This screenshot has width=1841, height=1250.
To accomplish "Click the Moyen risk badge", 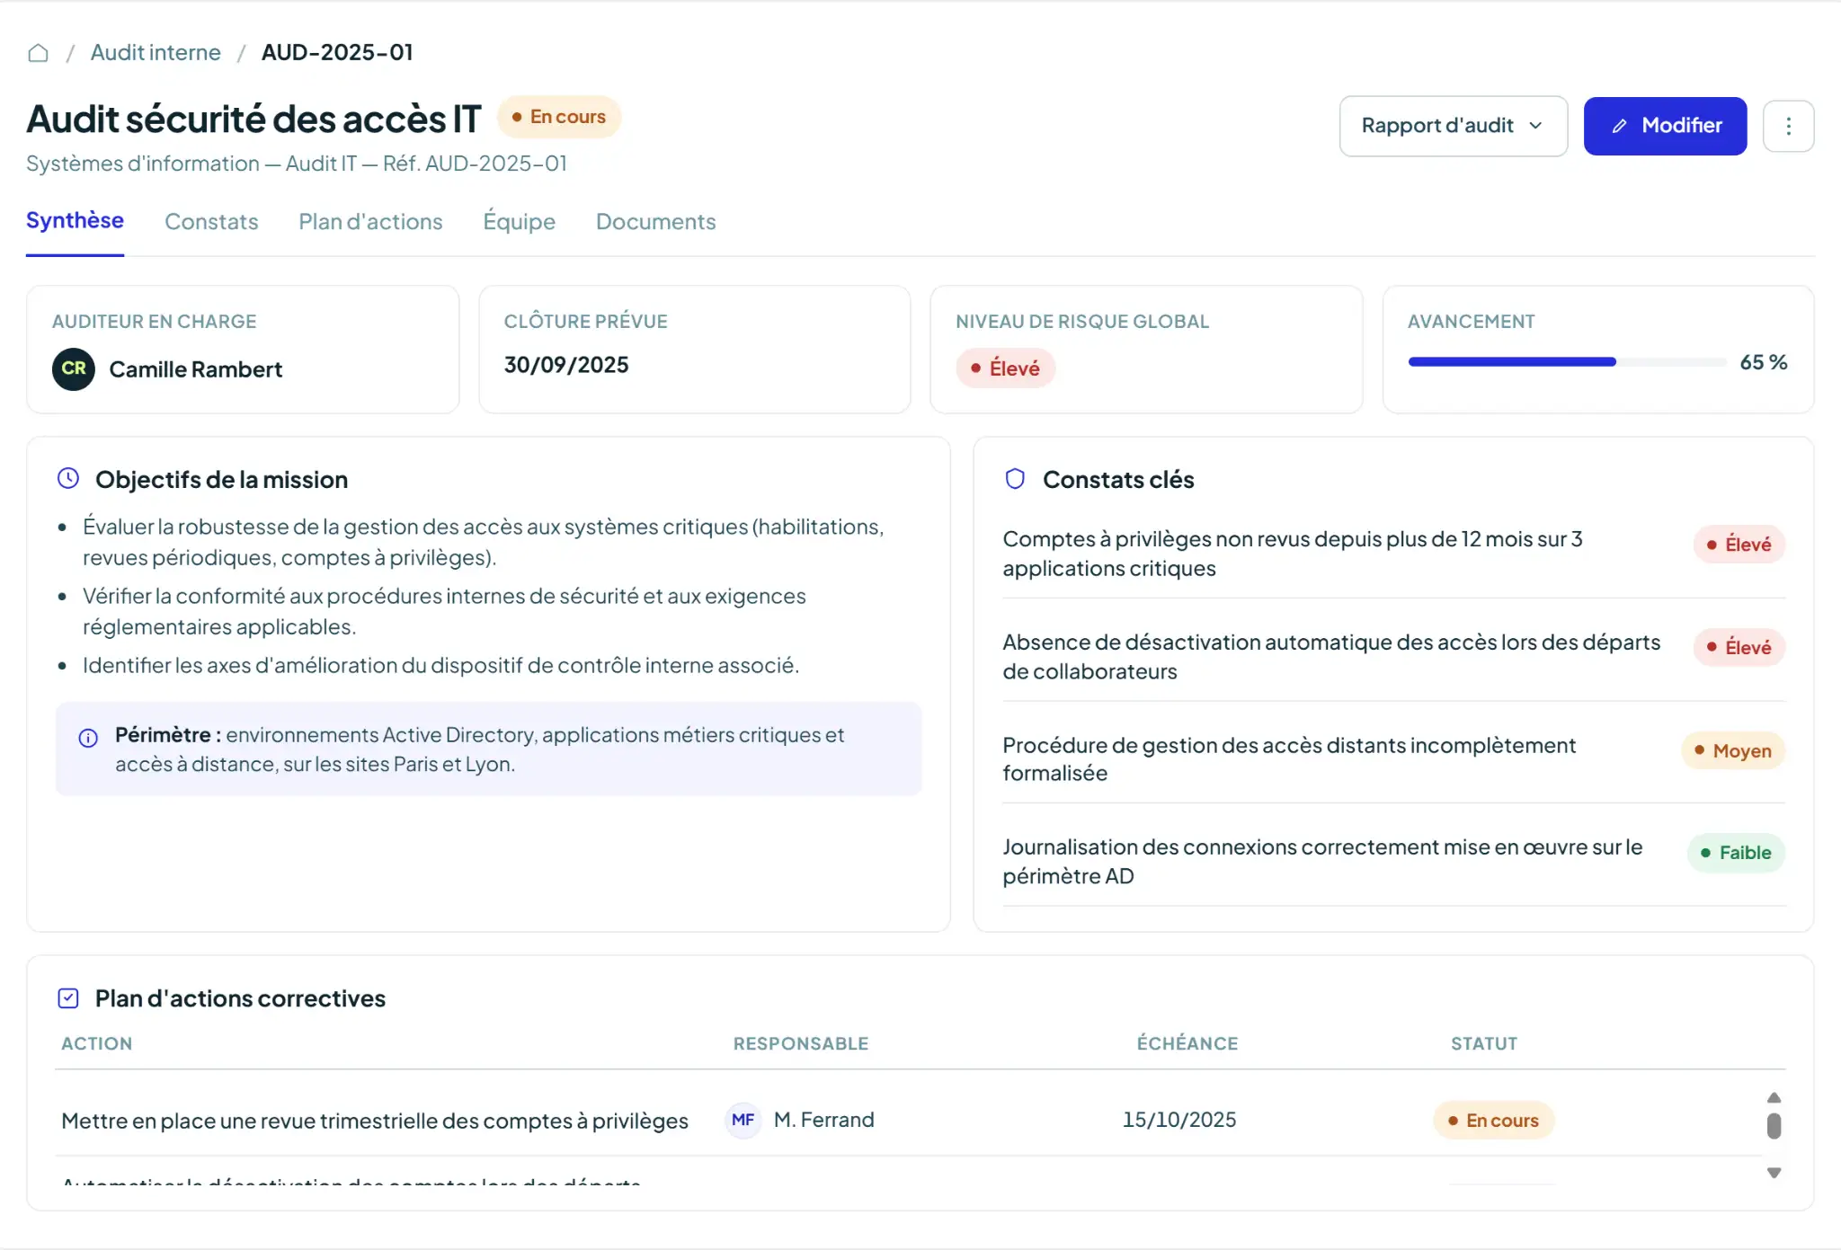I will (x=1733, y=750).
